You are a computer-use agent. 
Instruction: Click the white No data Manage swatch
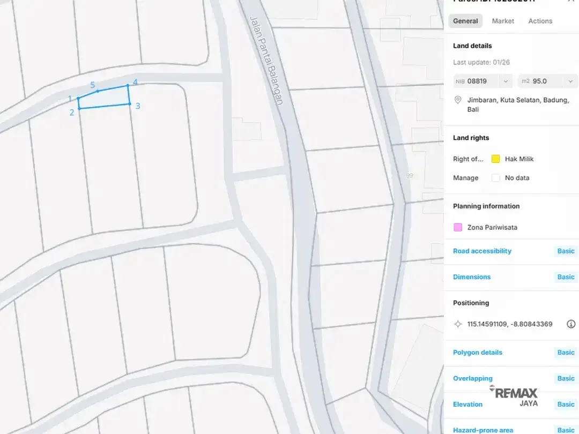click(495, 178)
